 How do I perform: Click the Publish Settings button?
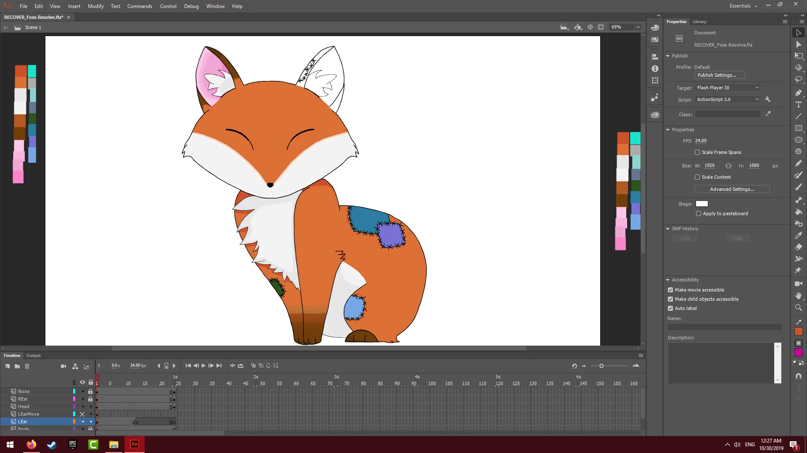[719, 75]
